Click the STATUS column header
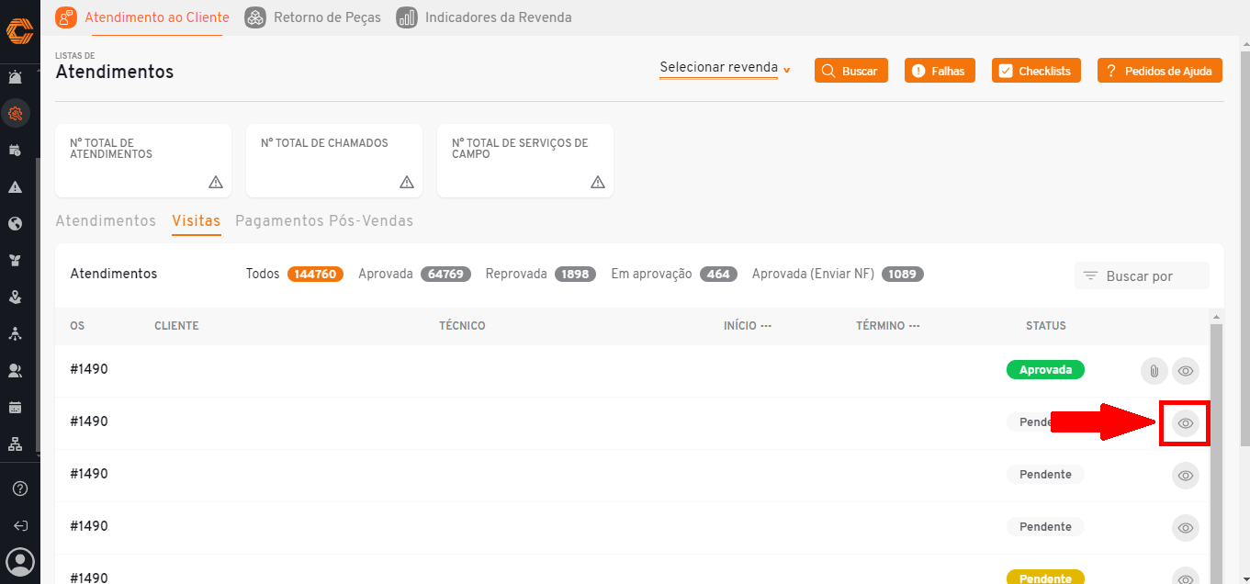This screenshot has height=584, width=1250. pyautogui.click(x=1046, y=326)
